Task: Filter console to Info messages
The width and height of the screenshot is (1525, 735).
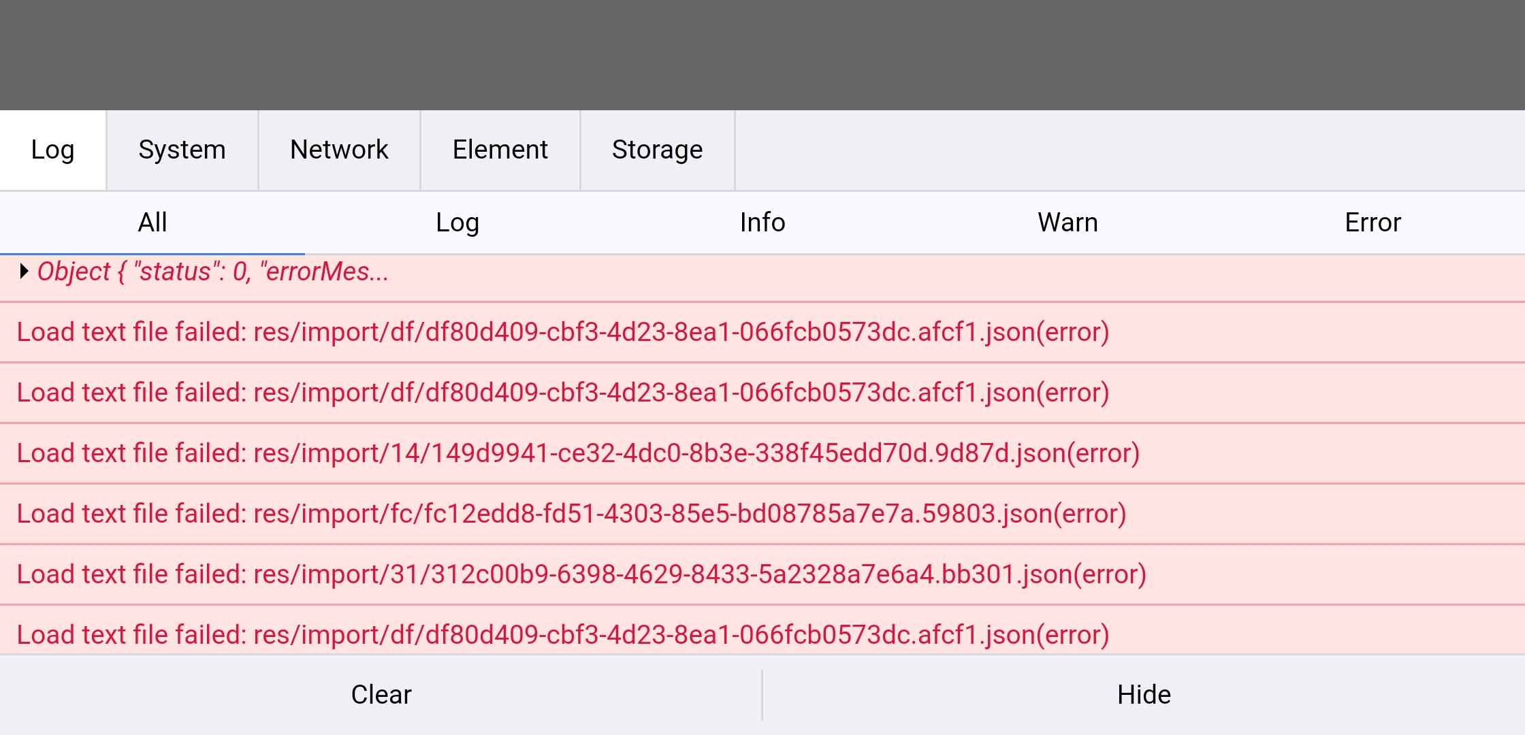Action: coord(762,223)
